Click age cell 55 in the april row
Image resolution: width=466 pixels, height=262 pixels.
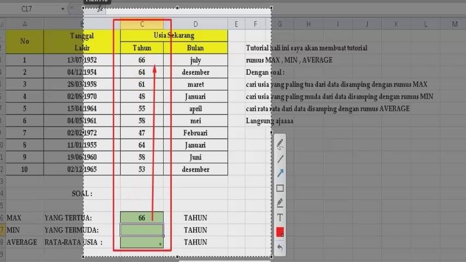point(142,109)
